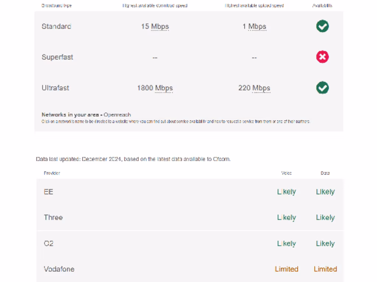377x282 pixels.
Task: Click the red cross for Superfast broadband
Action: click(323, 57)
